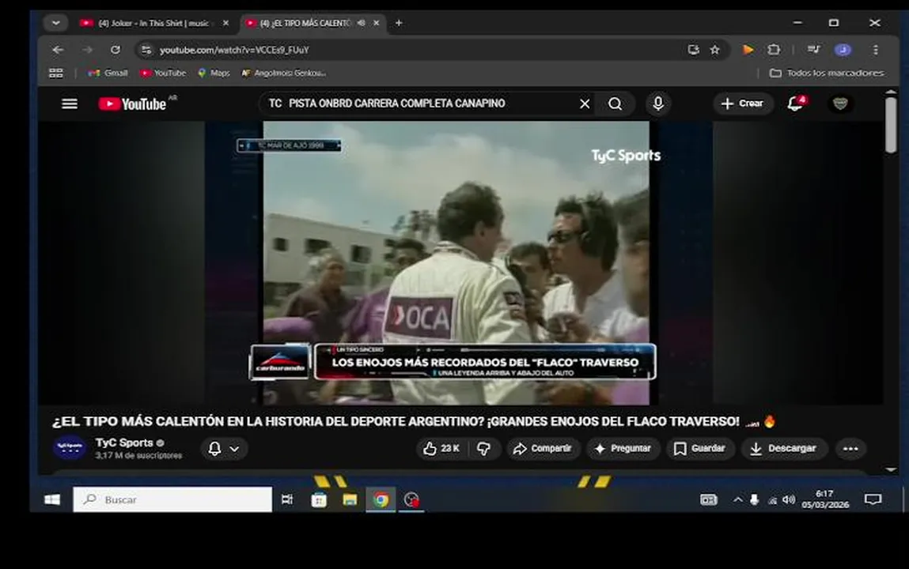This screenshot has width=909, height=569.
Task: Open the apps grid bookmark shortcut
Action: [56, 73]
